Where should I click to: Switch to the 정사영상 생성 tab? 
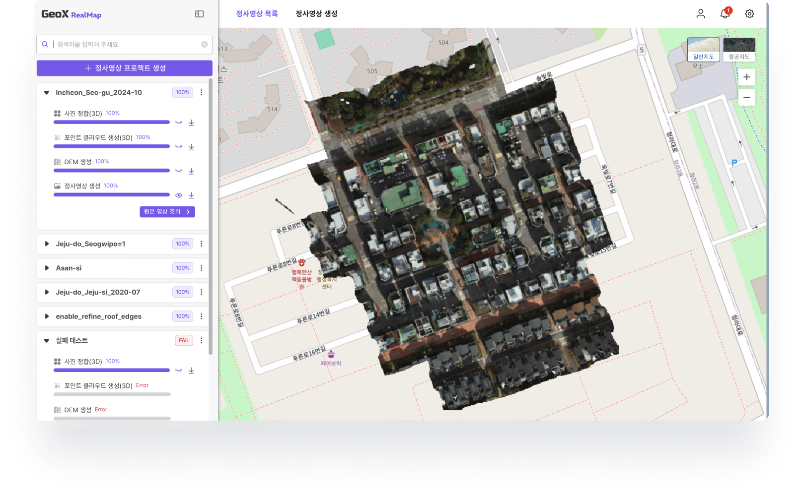[x=316, y=14]
